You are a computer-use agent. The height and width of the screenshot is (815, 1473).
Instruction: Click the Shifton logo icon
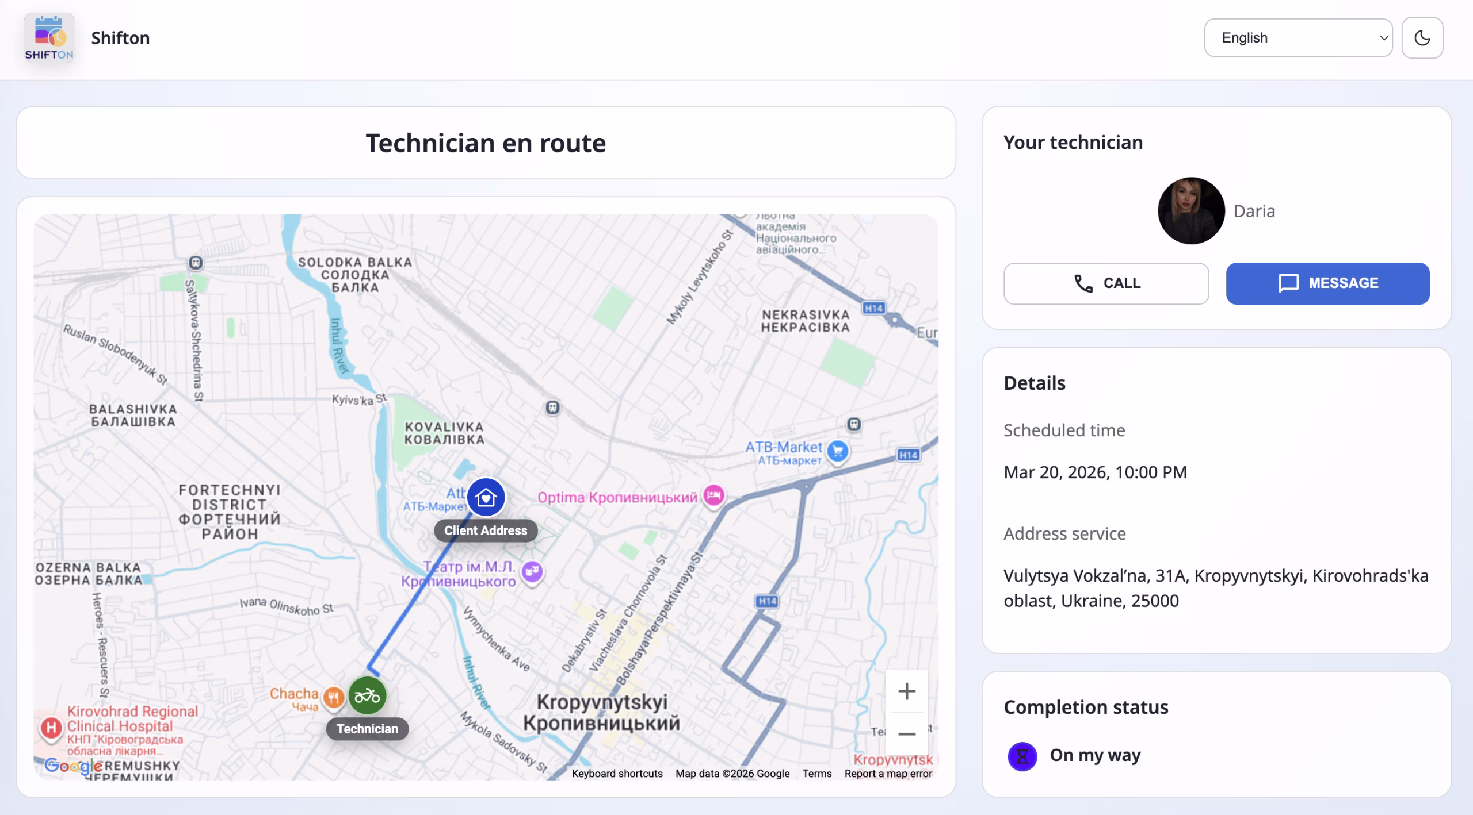coord(49,37)
